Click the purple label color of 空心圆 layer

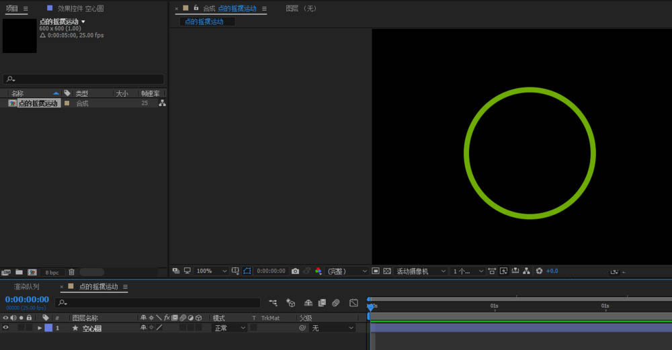pos(48,328)
